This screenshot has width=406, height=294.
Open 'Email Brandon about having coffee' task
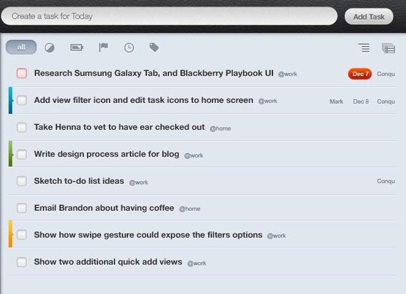[x=104, y=208]
